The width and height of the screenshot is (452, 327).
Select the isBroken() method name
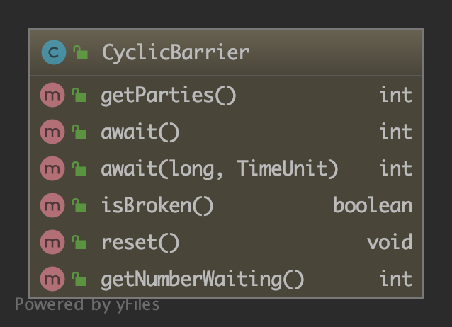[x=157, y=205]
